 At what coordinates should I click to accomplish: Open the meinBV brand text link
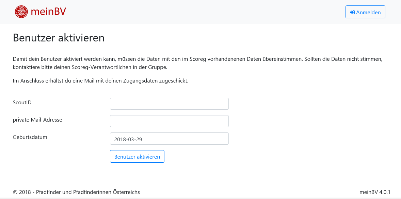point(48,12)
